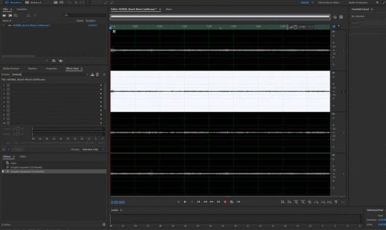Screen dimensions: 386x230
Task: Open the Presets (Default) dropdown
Action: (x=50, y=75)
